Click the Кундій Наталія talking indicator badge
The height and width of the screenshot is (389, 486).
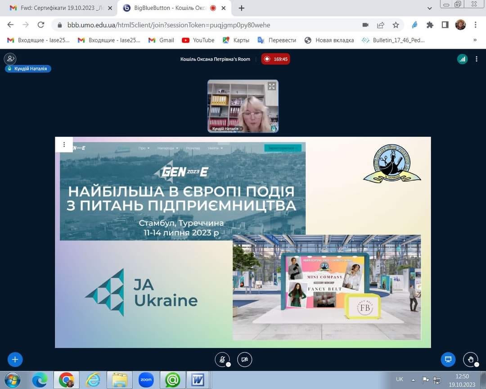tap(28, 68)
